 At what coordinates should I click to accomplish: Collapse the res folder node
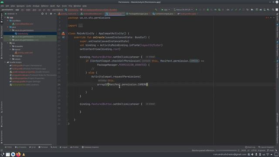point(8,43)
